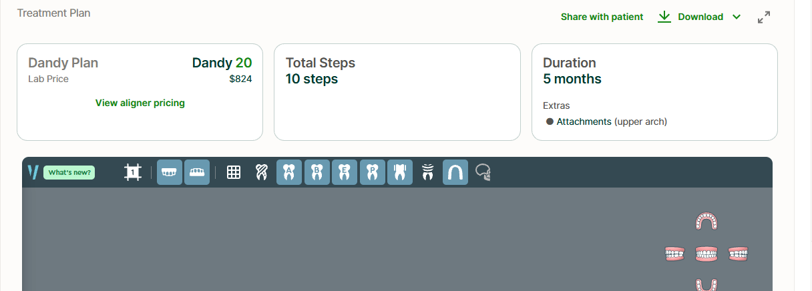The image size is (812, 291).
Task: Show the measurement grid overlay
Action: tap(234, 172)
